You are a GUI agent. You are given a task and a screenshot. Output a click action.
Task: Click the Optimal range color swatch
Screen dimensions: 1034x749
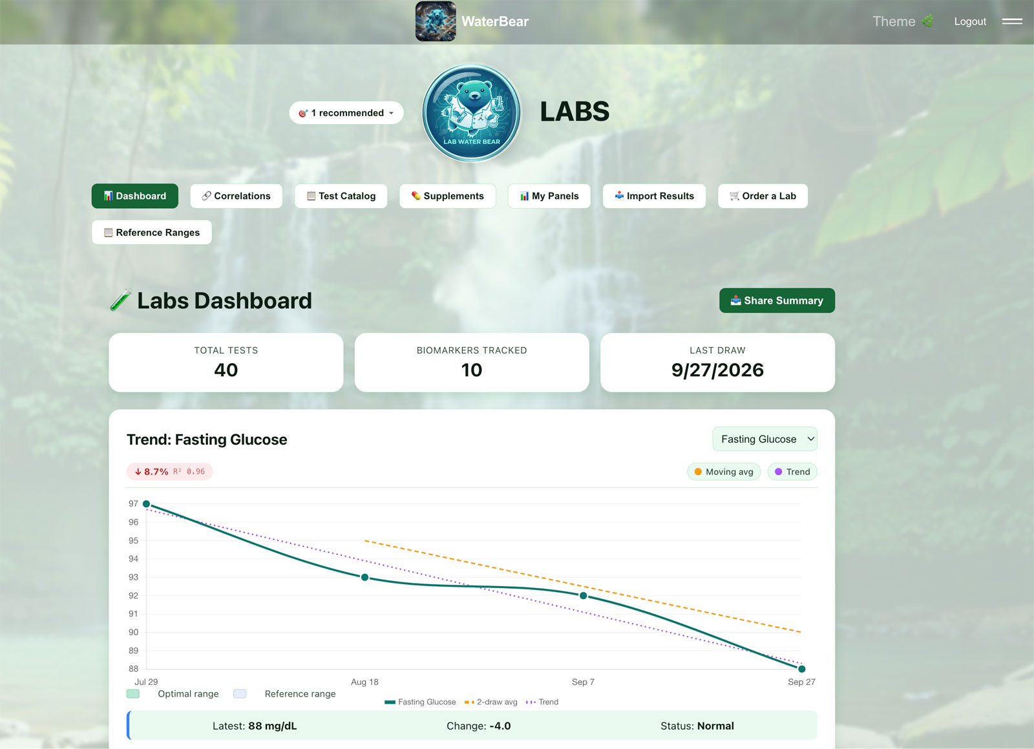[133, 693]
